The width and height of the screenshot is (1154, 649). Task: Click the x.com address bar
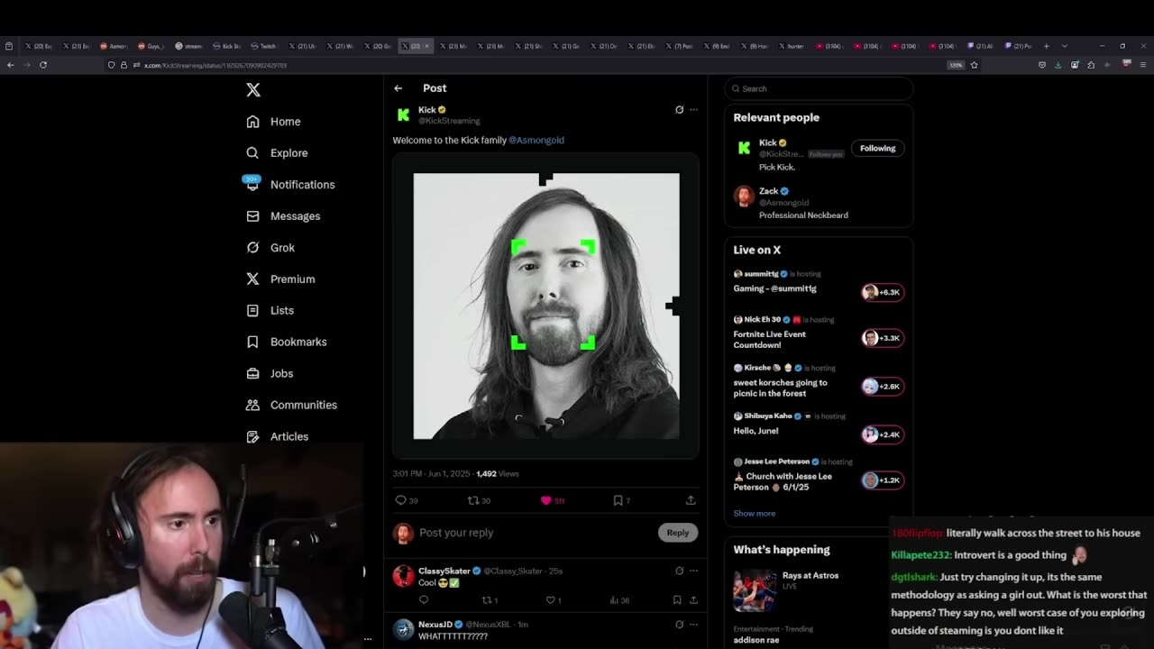coord(541,65)
